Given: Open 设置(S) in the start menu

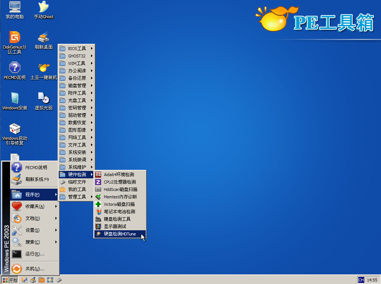Looking at the screenshot, I should (34, 230).
